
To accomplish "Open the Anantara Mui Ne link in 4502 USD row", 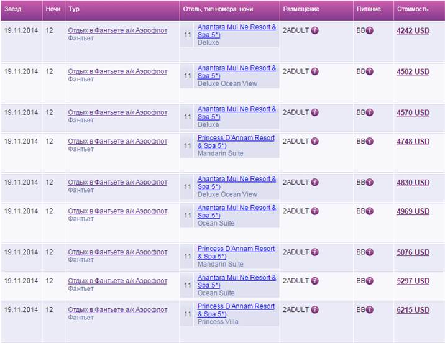I will point(236,68).
